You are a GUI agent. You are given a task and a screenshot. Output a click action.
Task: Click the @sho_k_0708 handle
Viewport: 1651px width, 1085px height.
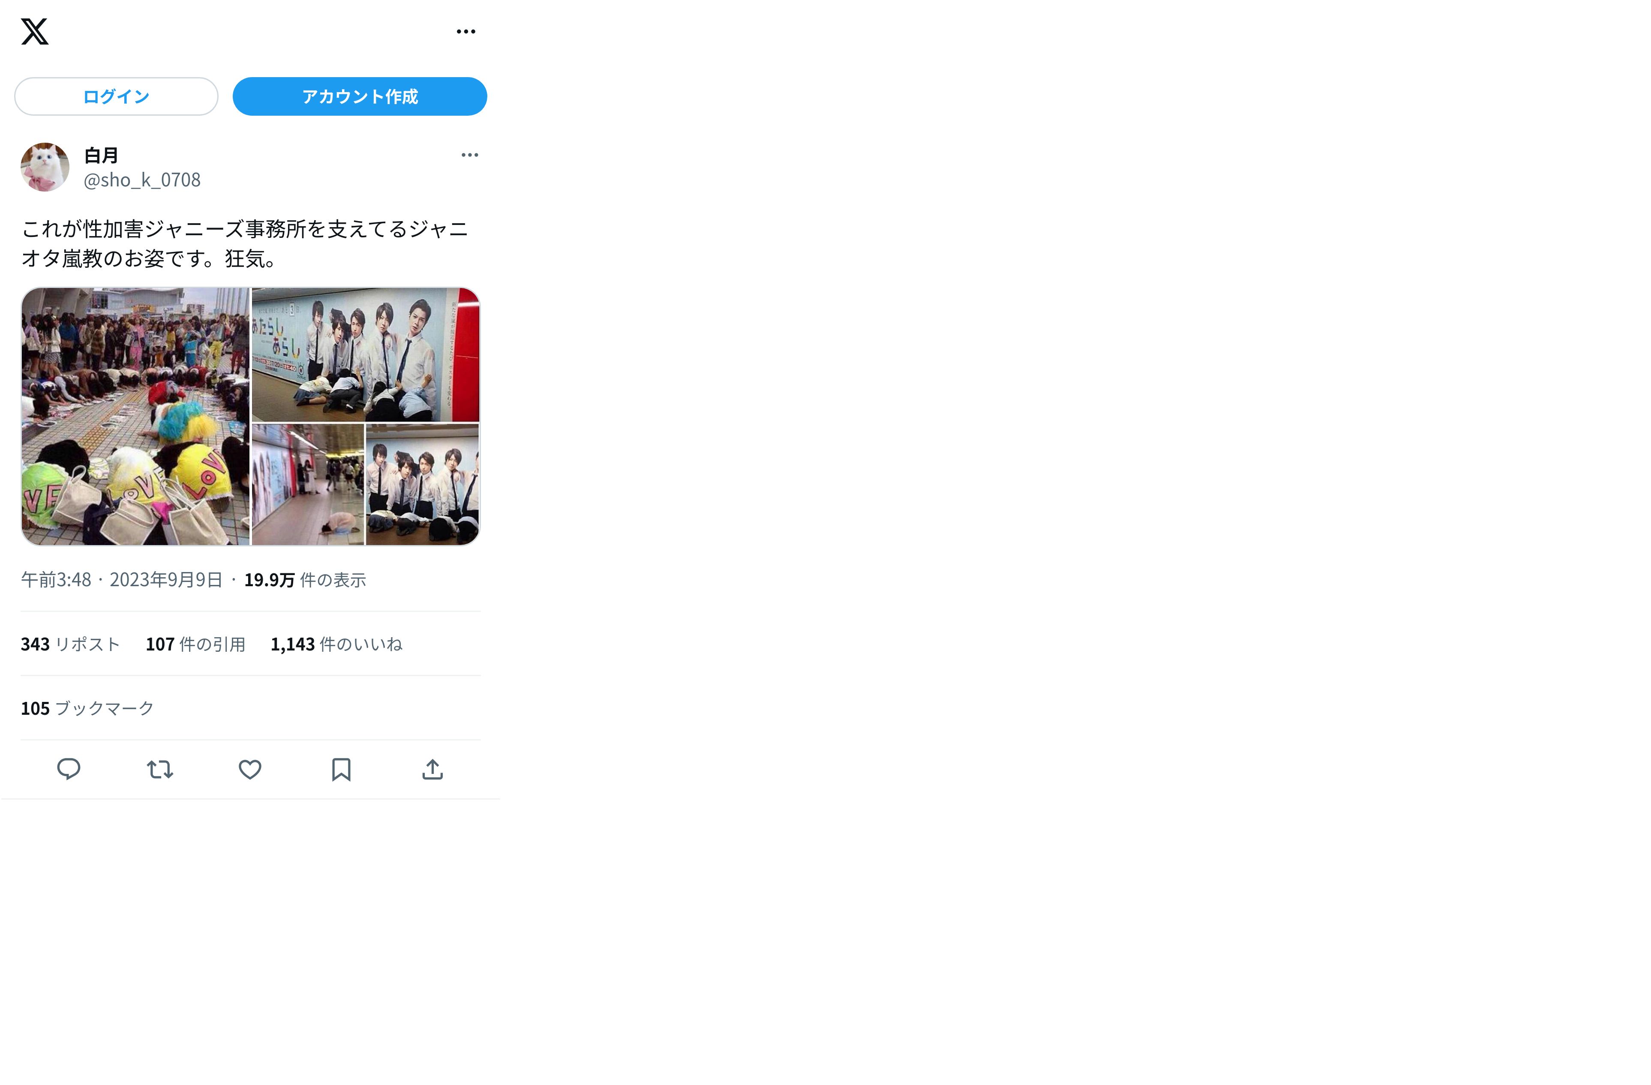(x=142, y=180)
